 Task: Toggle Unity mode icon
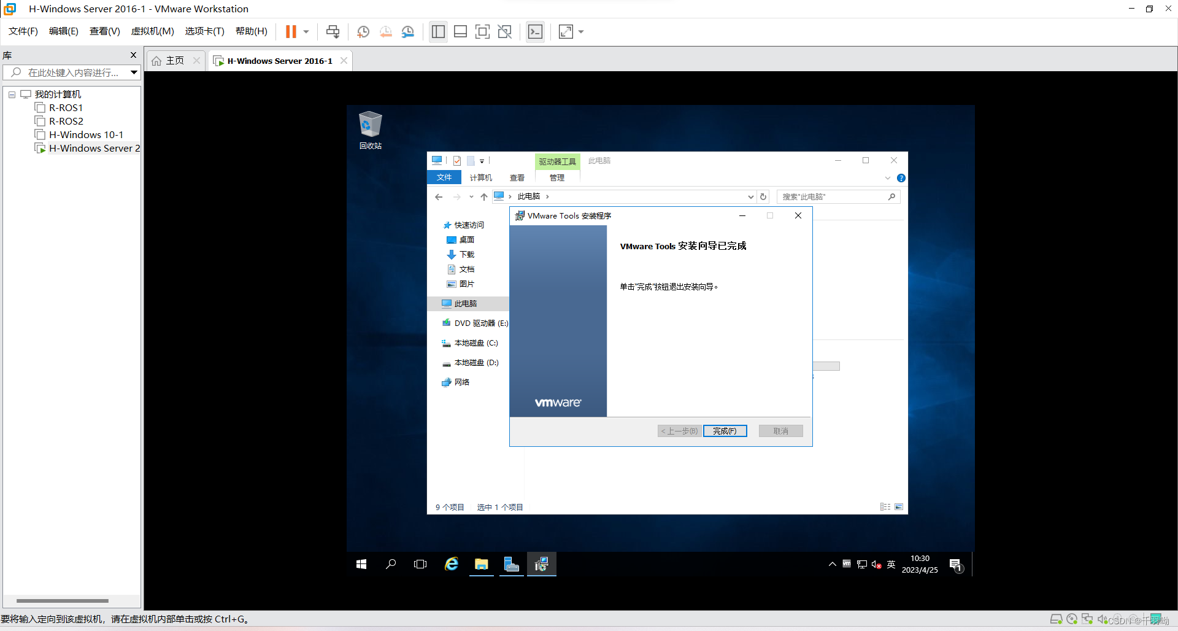[505, 31]
